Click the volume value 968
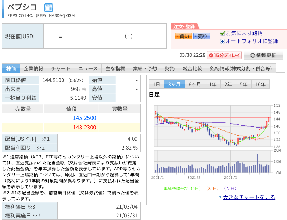The height and width of the screenshot is (220, 287). [x=75, y=89]
